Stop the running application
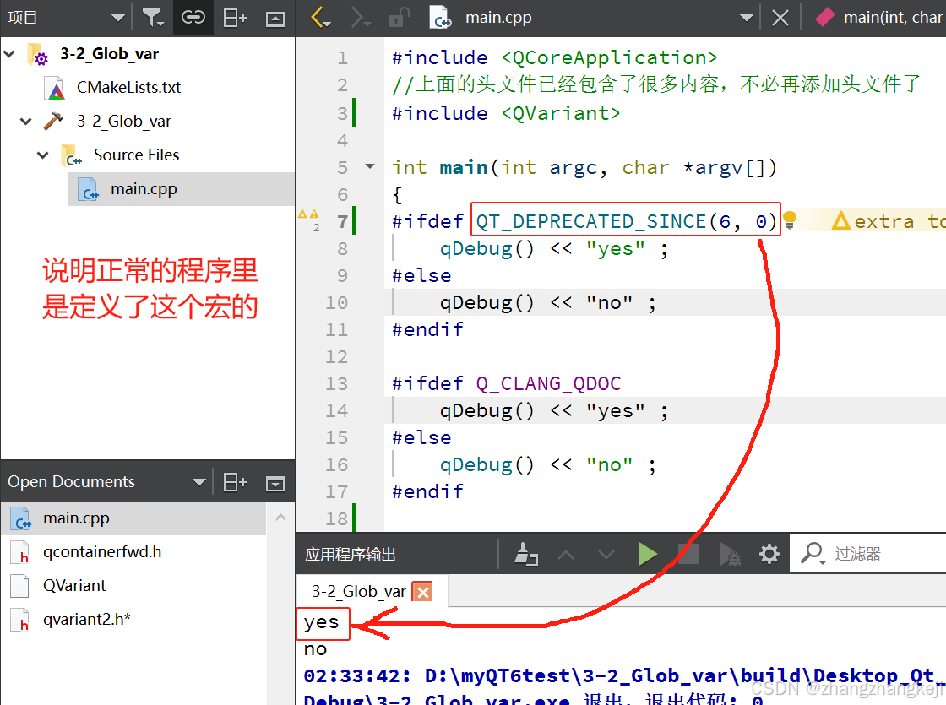 pyautogui.click(x=688, y=554)
